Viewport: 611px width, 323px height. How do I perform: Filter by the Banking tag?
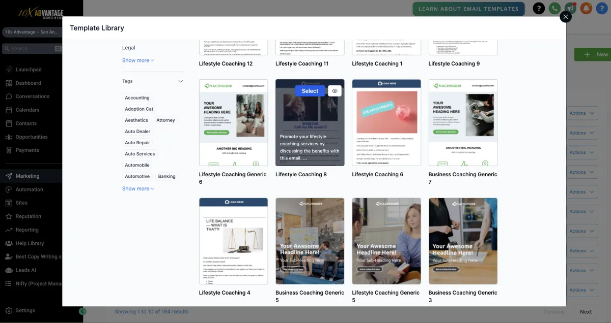pos(167,176)
